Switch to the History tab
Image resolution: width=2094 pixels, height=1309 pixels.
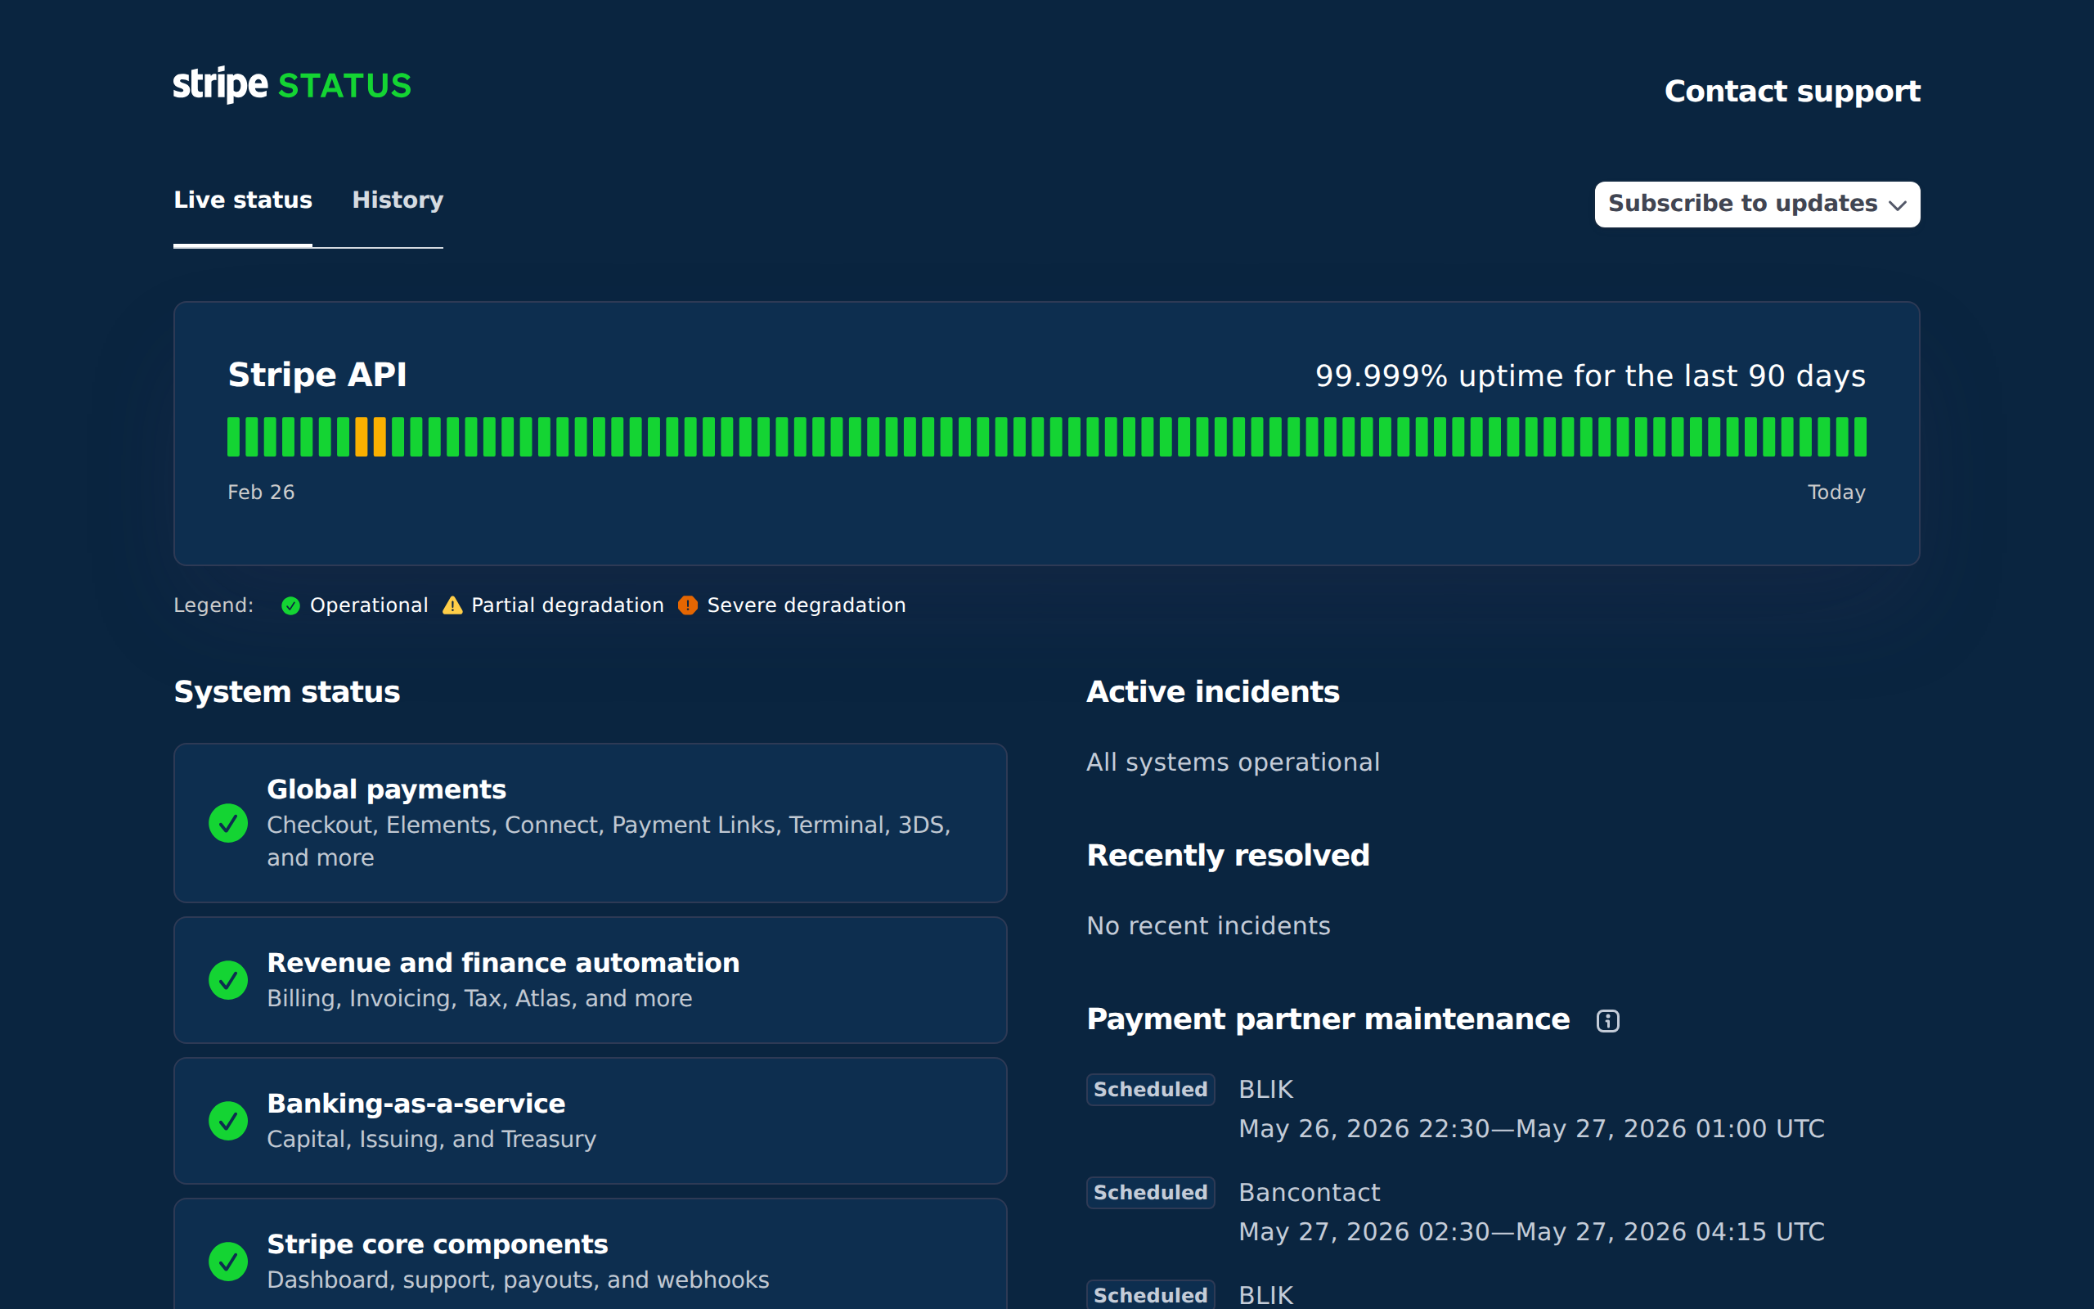(x=398, y=200)
